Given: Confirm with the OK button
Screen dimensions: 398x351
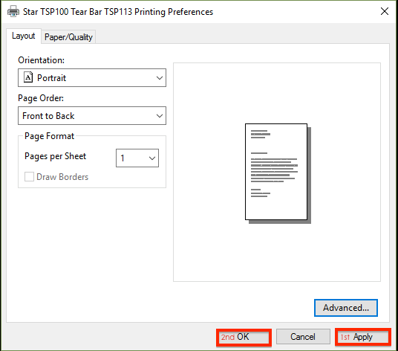Looking at the screenshot, I should (244, 338).
